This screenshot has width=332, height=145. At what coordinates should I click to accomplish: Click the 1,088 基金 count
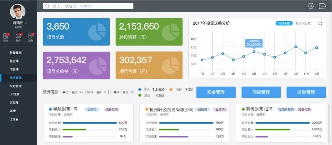tap(158, 90)
